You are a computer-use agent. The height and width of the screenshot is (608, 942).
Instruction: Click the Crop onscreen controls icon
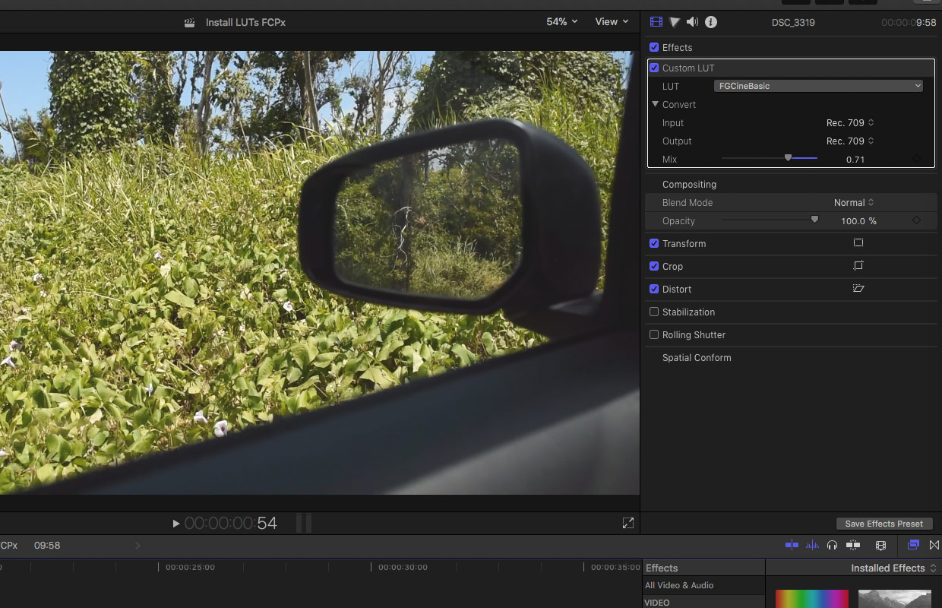[x=858, y=266]
